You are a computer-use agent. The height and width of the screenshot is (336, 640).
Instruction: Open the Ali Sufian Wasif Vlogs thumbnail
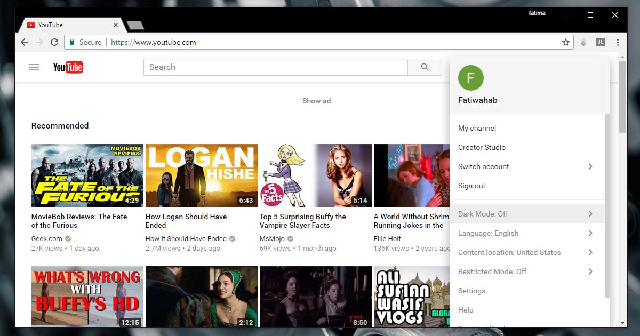click(412, 297)
